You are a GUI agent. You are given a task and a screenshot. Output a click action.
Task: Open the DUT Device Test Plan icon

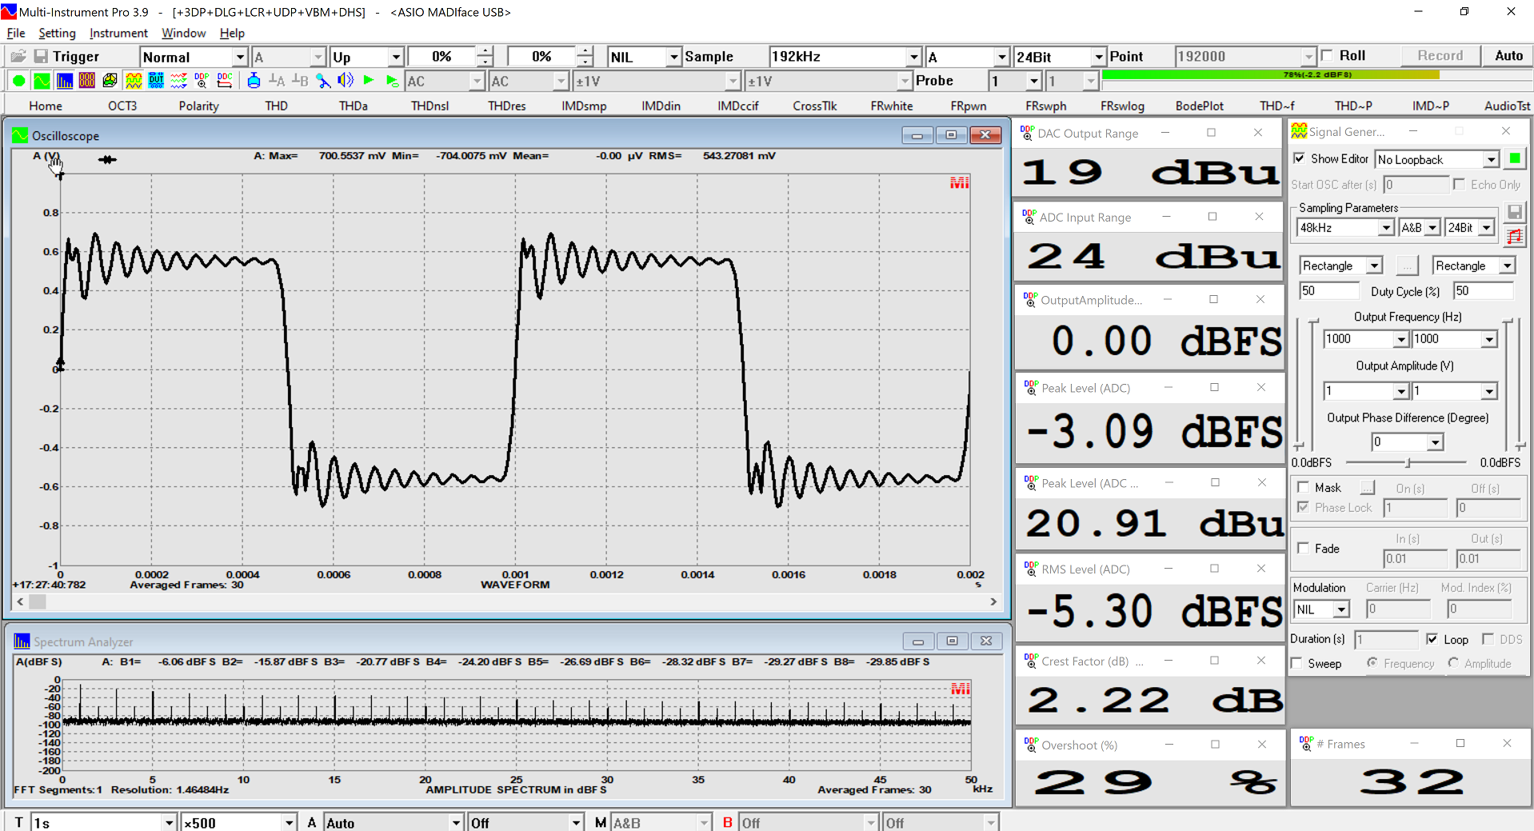[156, 81]
